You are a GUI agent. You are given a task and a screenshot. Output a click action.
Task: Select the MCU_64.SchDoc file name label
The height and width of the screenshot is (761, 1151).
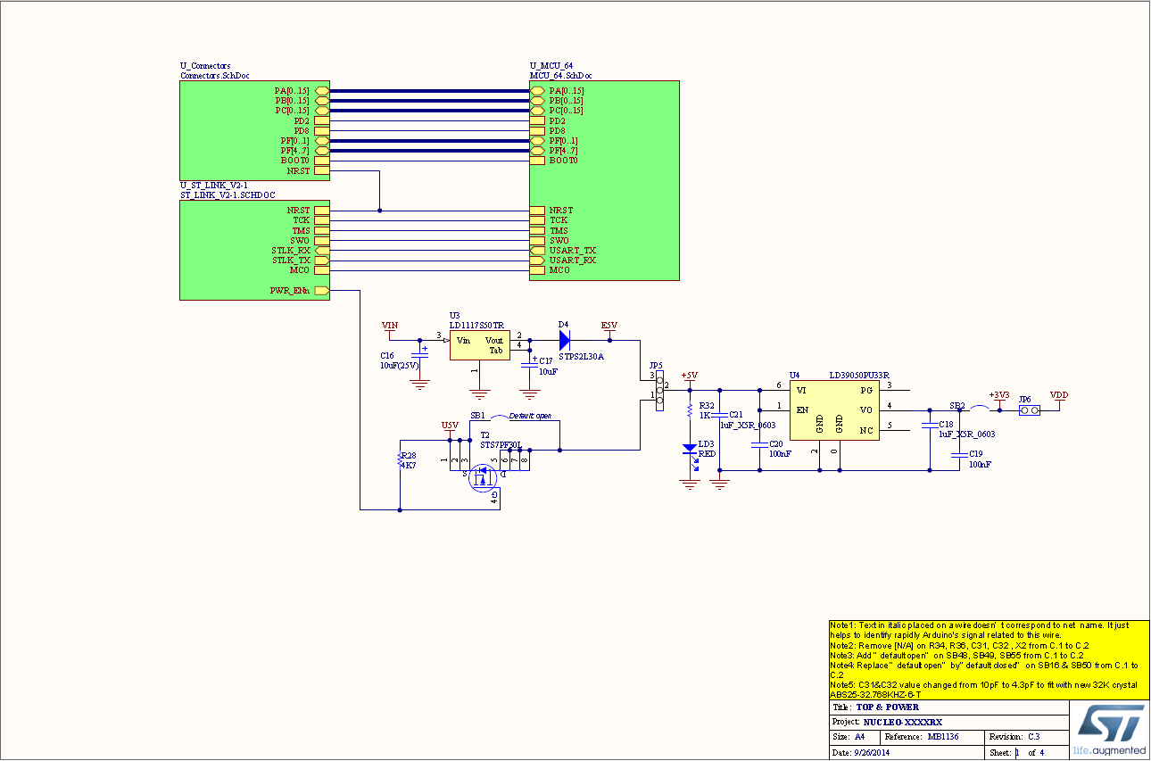pos(560,76)
